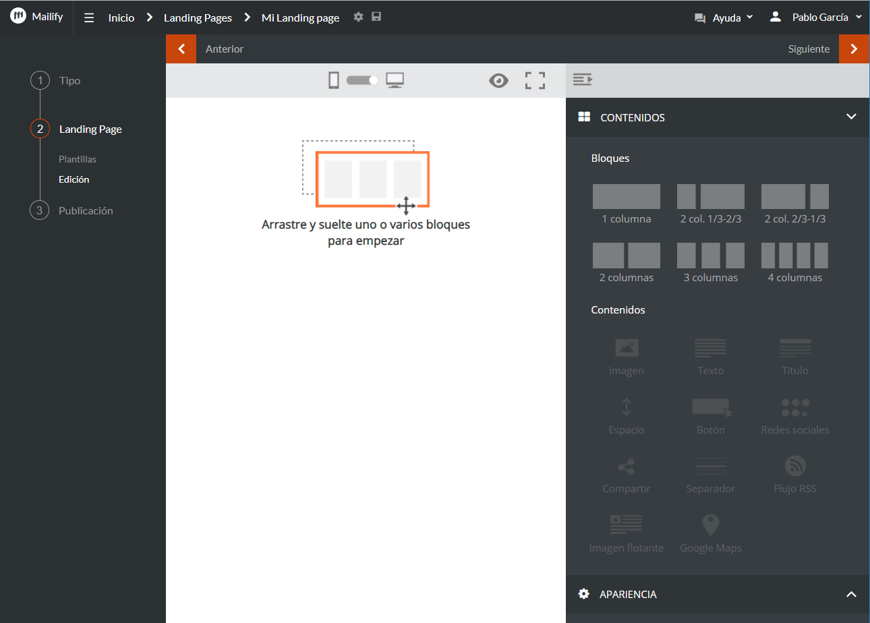Select step 2 Landing Page
This screenshot has width=870, height=623.
point(76,129)
